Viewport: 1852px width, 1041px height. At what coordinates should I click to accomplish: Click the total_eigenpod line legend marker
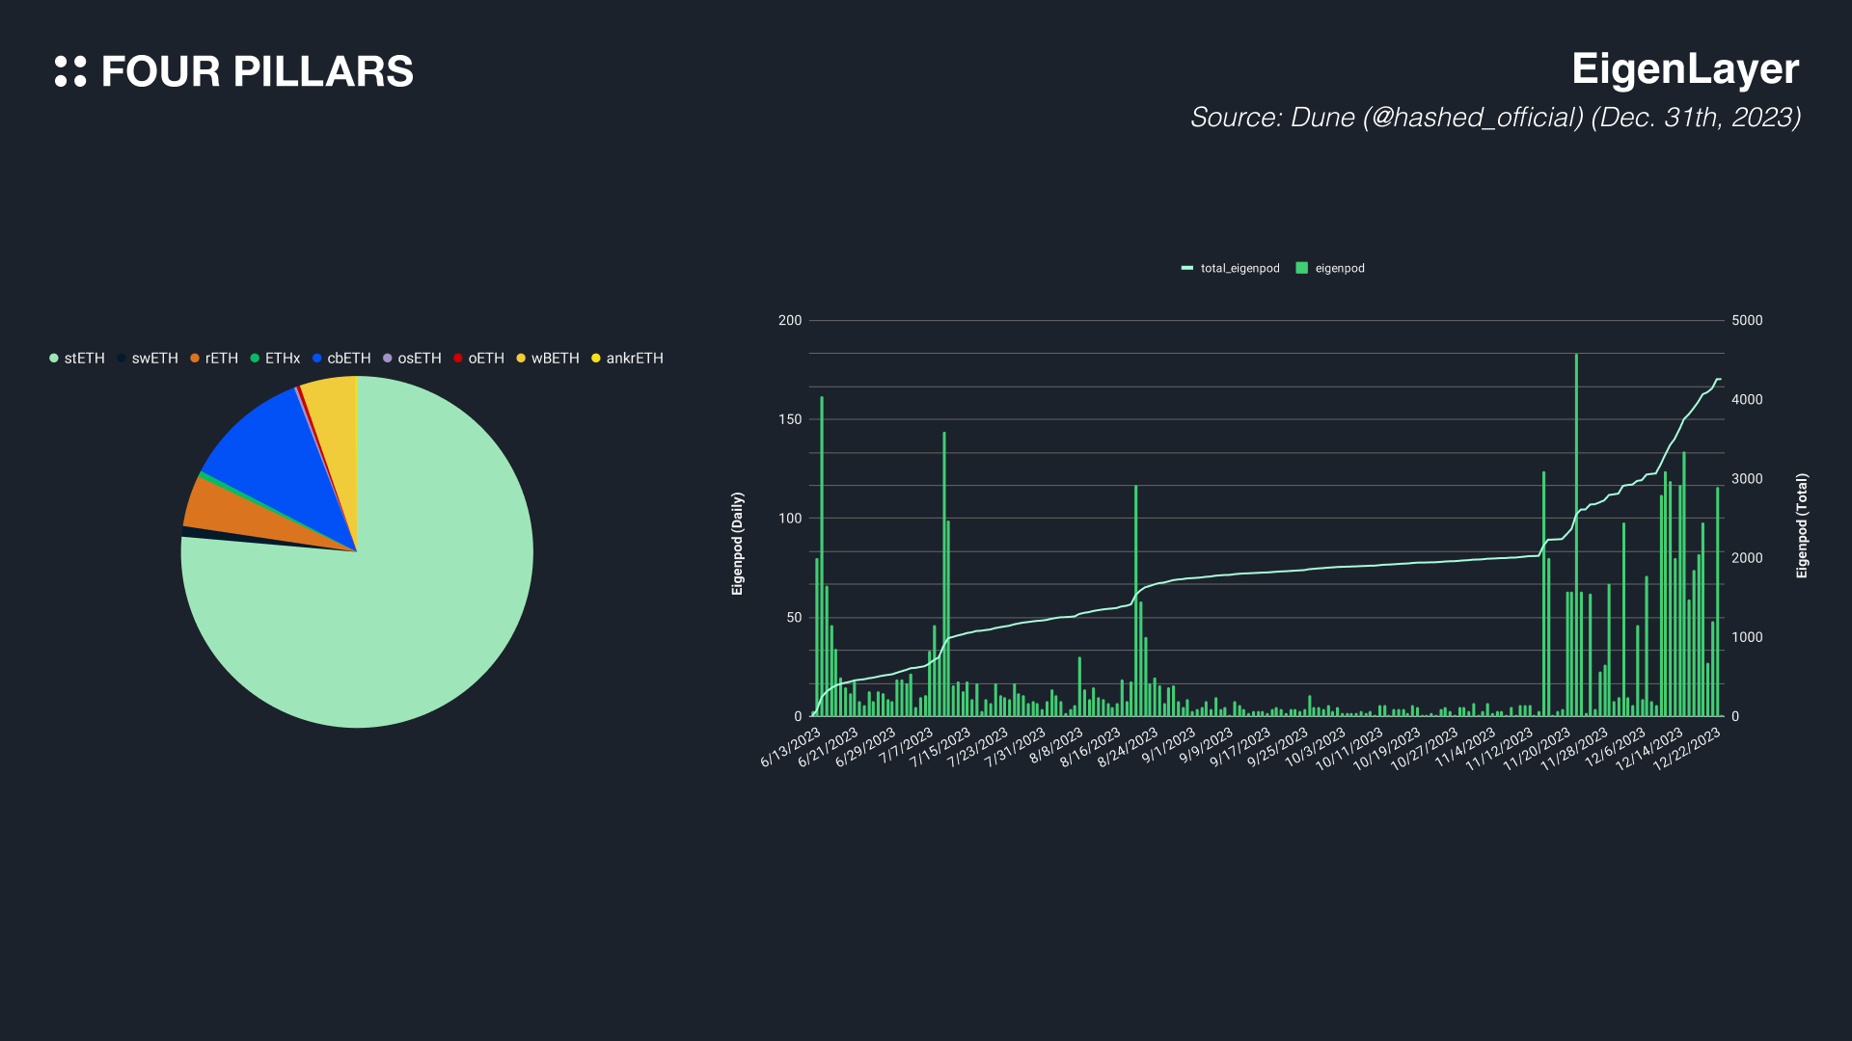pos(1187,268)
